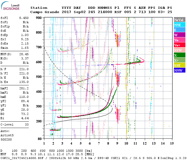Click the C-level value 33
This screenshot has height=160, width=187.
[x=26, y=125]
